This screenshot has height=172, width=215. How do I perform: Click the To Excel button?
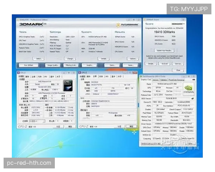point(164,64)
